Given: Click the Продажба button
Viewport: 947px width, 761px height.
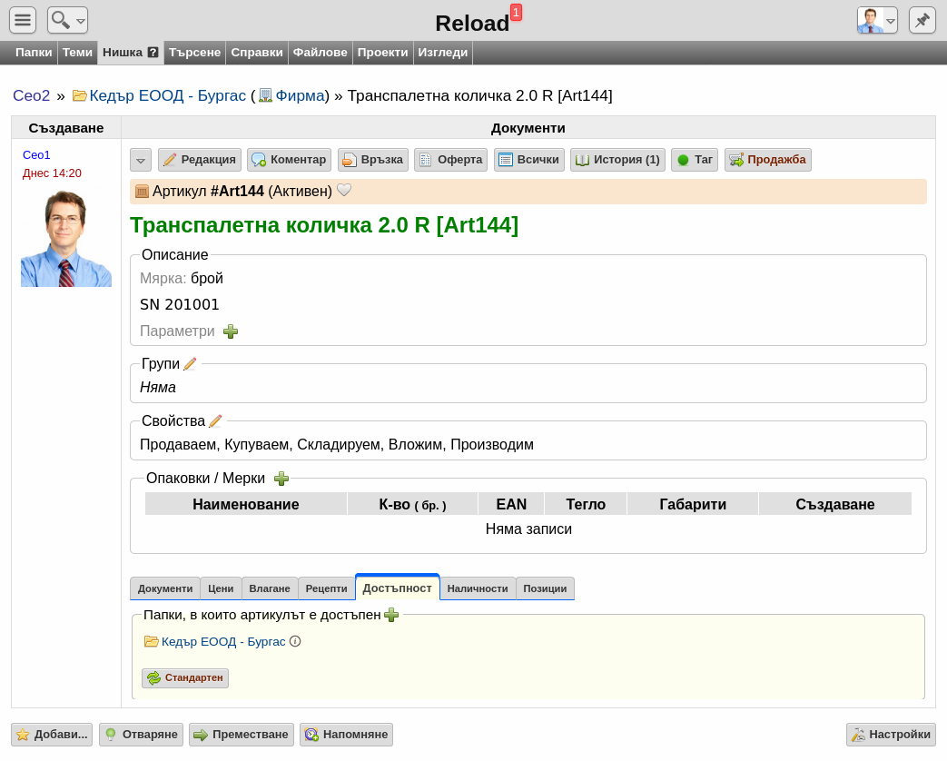Looking at the screenshot, I should [767, 160].
